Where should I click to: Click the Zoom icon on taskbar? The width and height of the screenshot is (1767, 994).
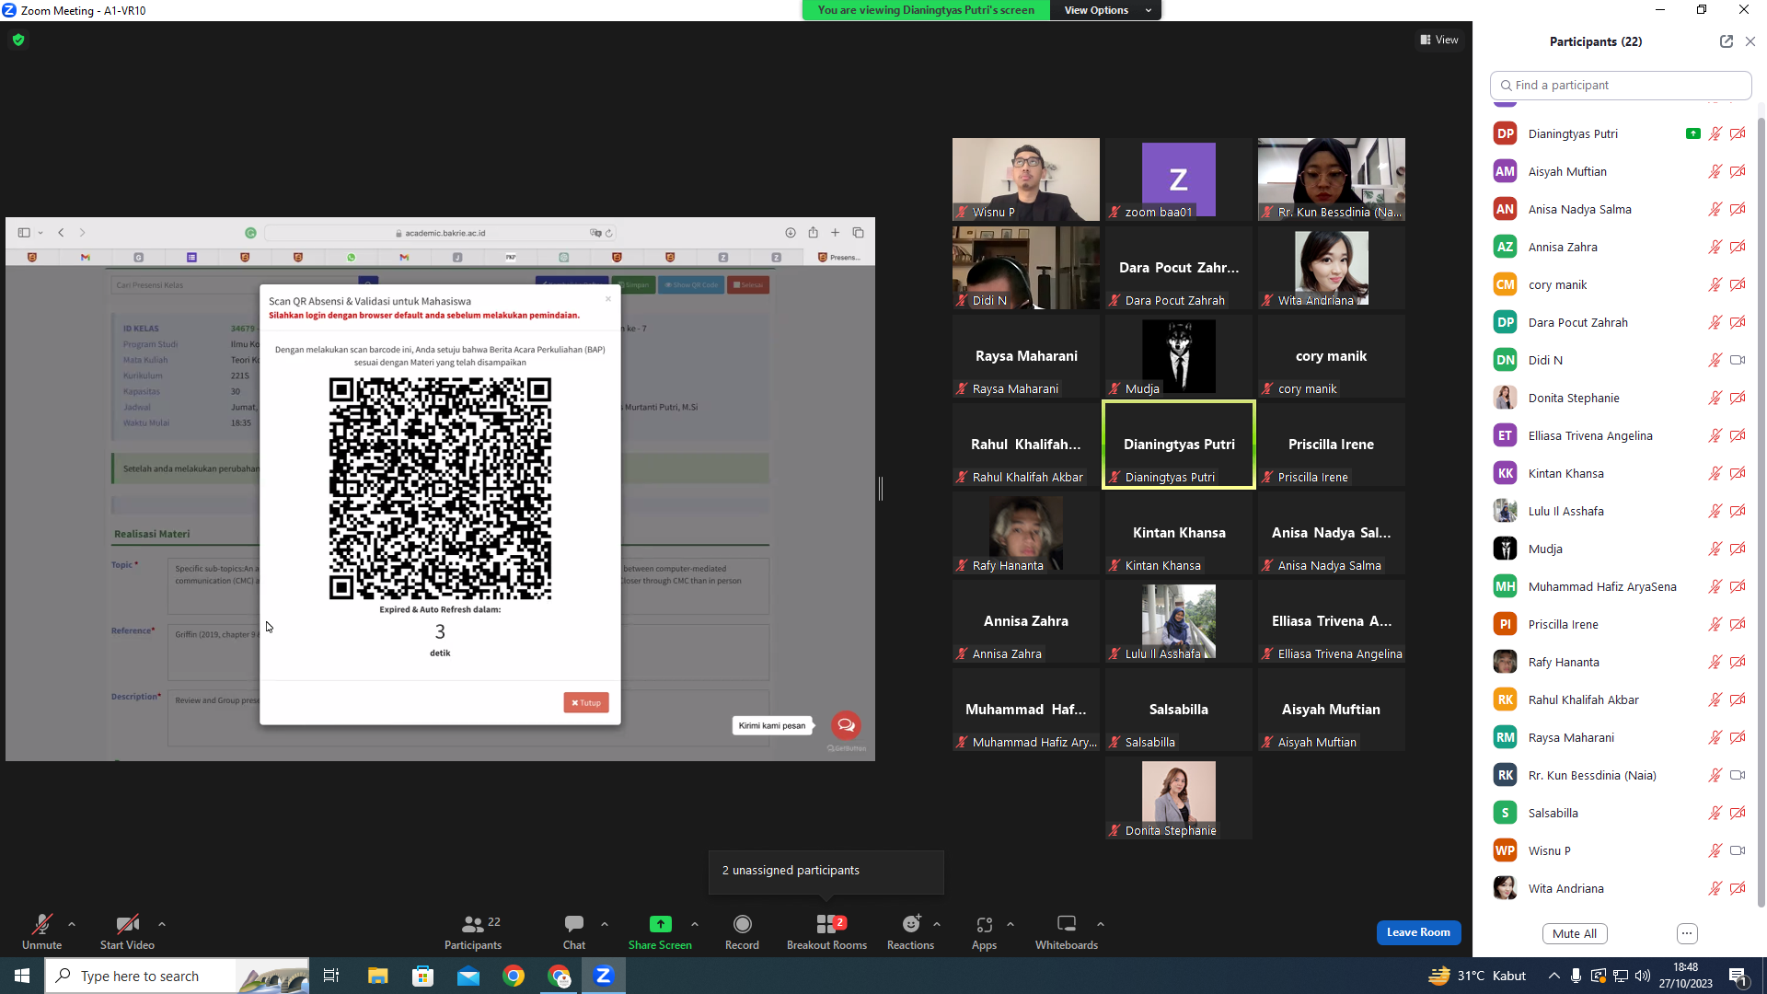point(604,976)
